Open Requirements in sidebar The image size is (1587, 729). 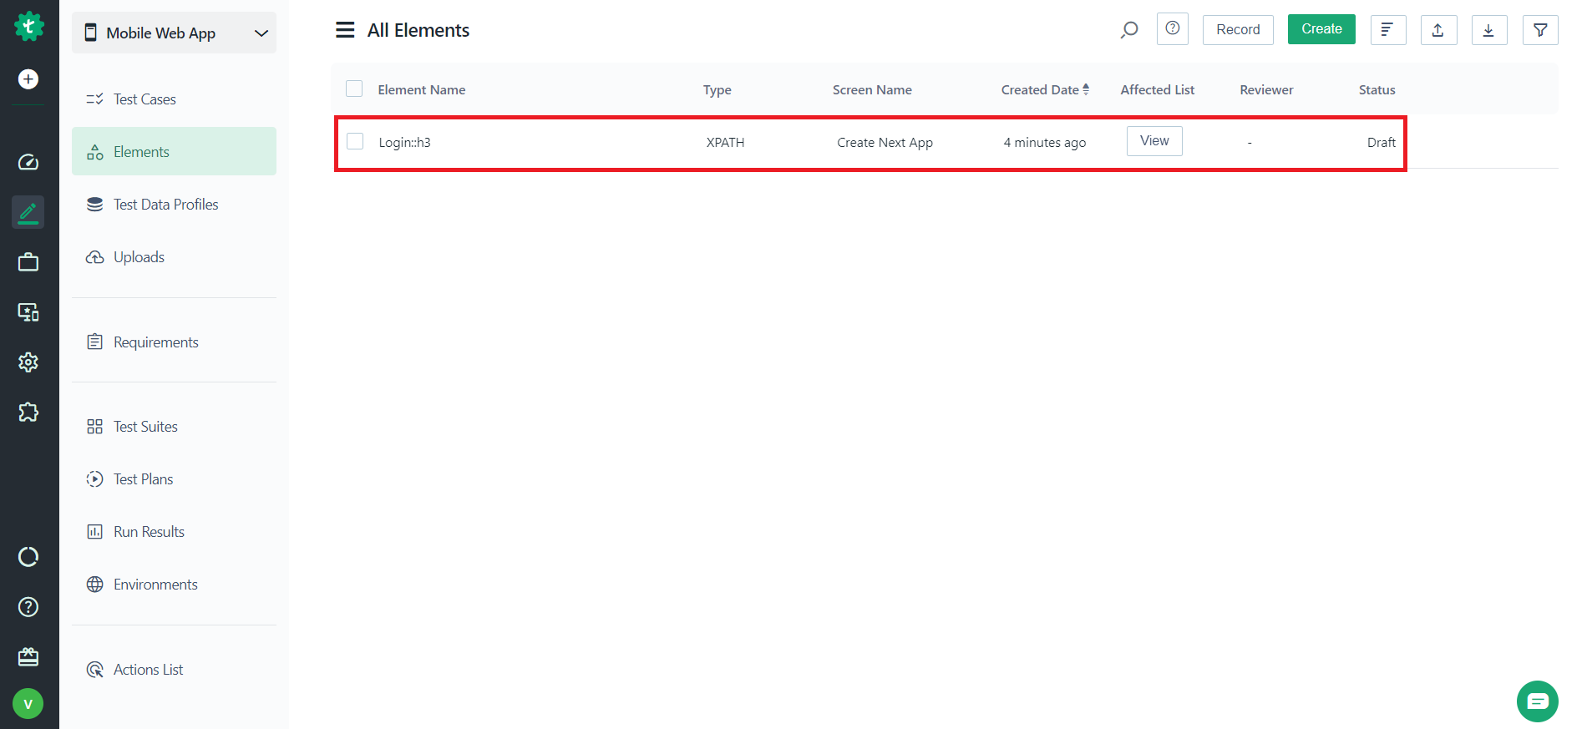pos(174,342)
